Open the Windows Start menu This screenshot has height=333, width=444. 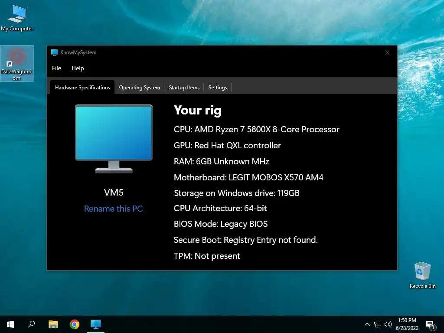point(10,324)
